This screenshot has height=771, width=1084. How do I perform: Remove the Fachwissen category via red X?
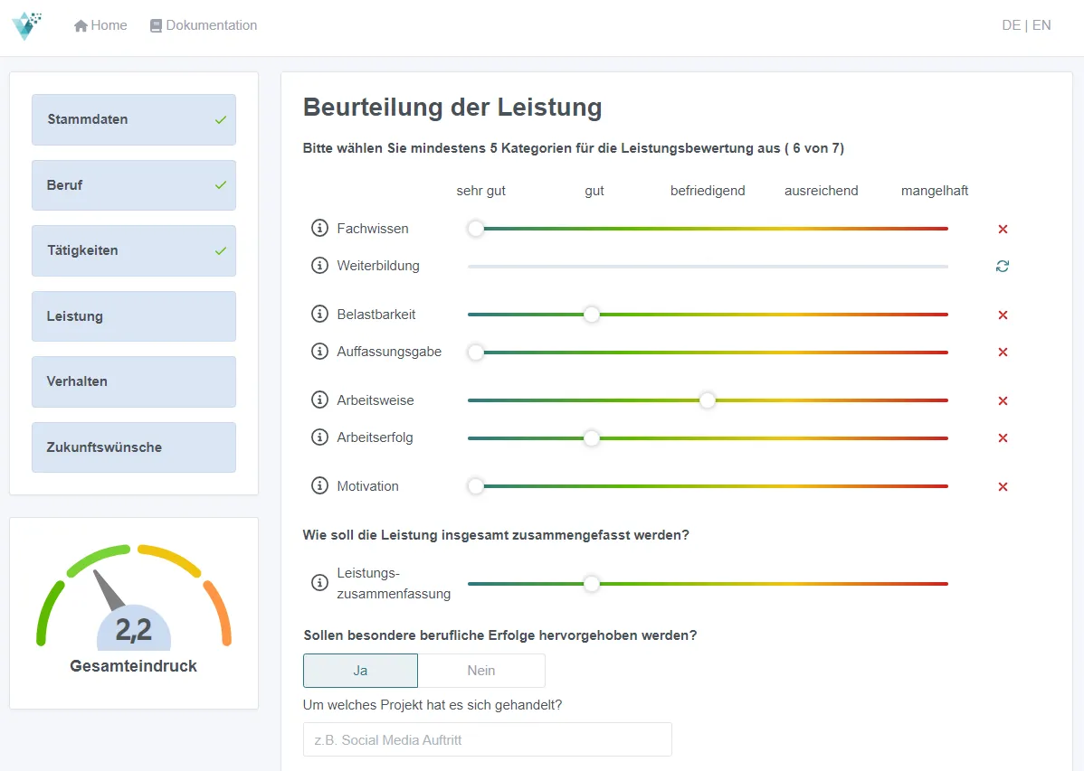tap(1003, 229)
